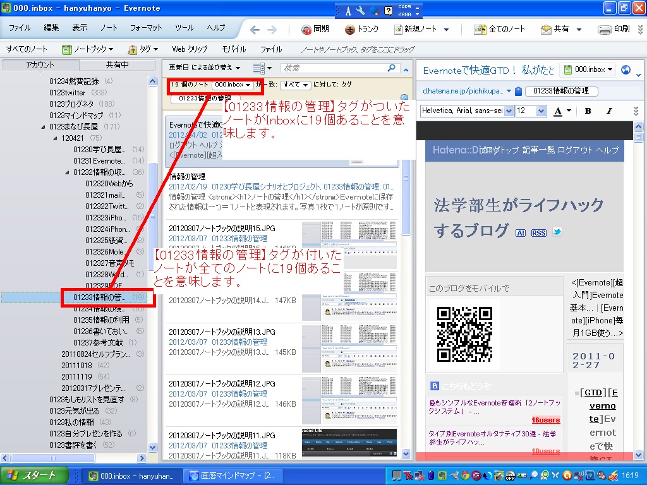This screenshot has height=485, width=647.
Task: Switch to the アカウント tab
Action: click(40, 65)
